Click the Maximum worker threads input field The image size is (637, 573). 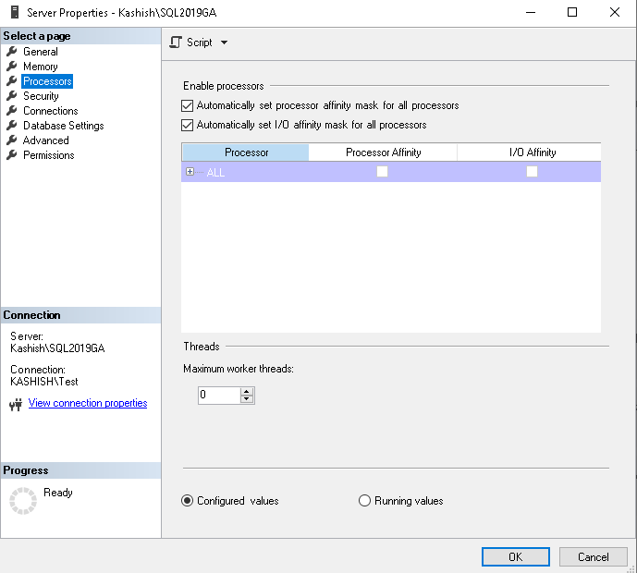(219, 396)
